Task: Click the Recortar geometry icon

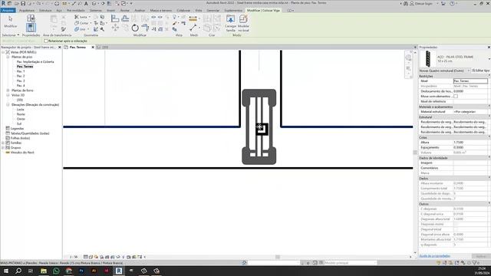Action: click(77, 23)
